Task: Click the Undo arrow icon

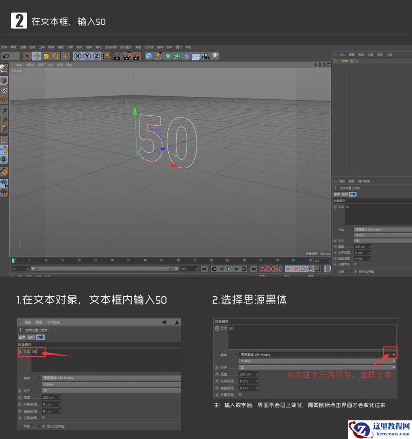Action: pos(6,56)
